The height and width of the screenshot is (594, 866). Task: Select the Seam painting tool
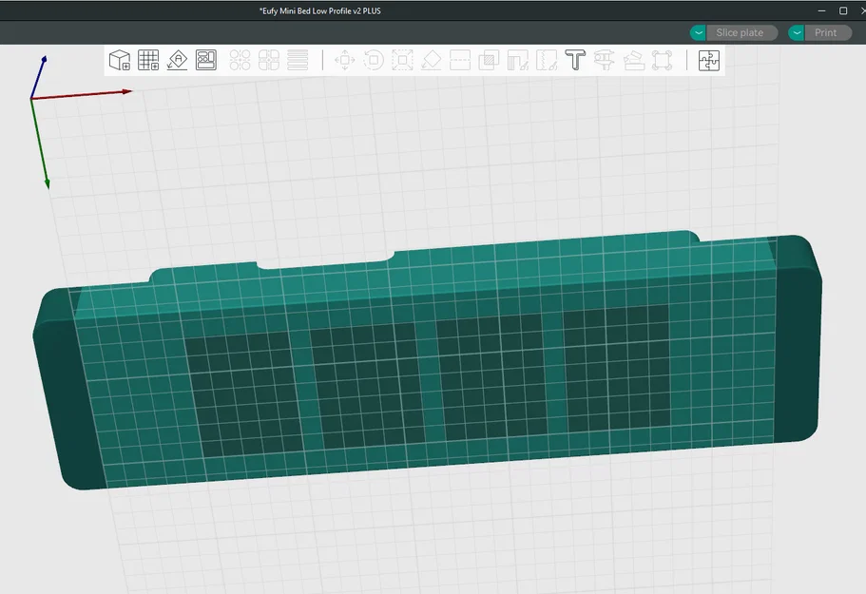[547, 60]
